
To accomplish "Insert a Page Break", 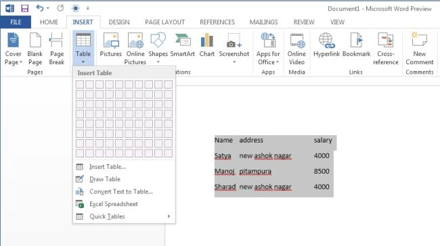I will pos(57,49).
